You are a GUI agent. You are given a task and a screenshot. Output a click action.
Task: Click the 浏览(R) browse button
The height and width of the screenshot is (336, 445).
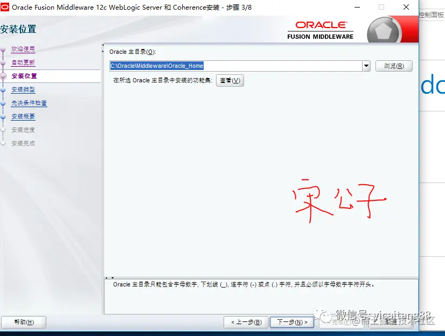click(394, 66)
